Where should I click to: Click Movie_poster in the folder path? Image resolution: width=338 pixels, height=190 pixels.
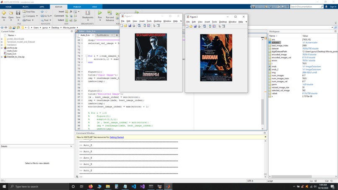point(69,28)
